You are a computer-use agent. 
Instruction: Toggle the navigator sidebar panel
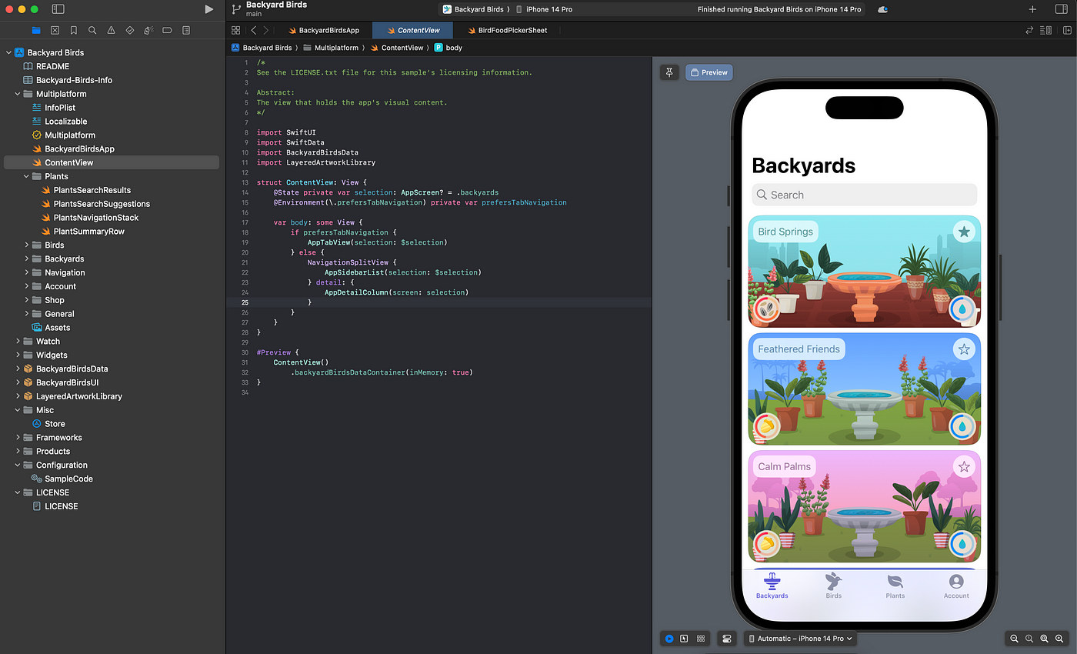[x=58, y=9]
